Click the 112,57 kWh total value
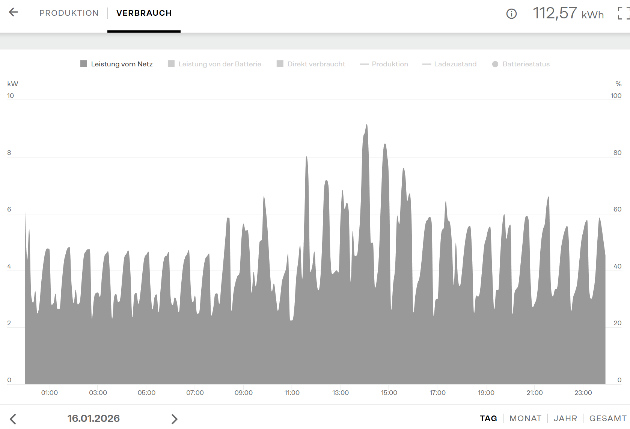 point(568,13)
